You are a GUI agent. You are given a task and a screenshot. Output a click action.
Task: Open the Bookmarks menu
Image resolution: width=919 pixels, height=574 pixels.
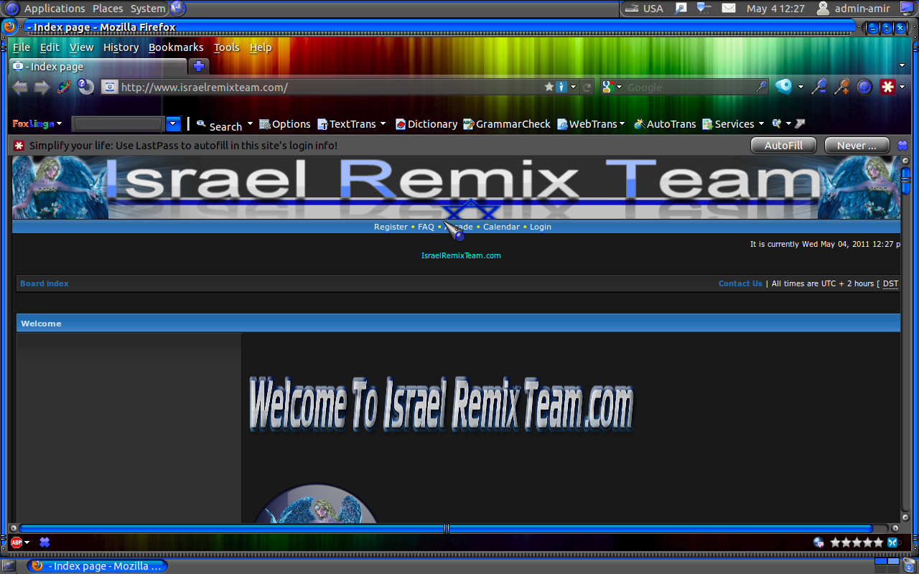(x=176, y=47)
